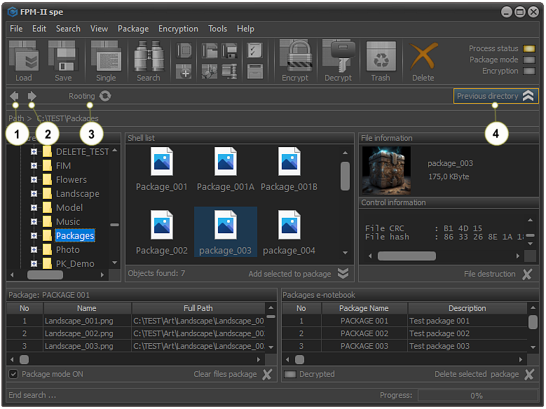Open the Search menu
Image resolution: width=546 pixels, height=409 pixels.
[x=68, y=29]
